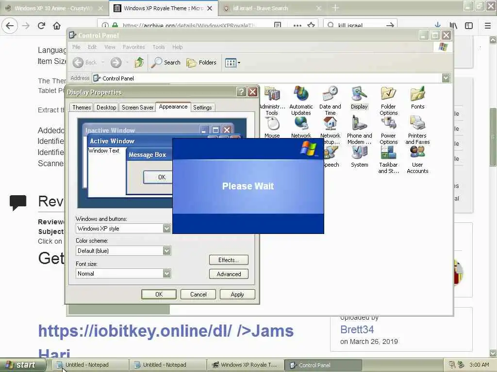The image size is (497, 372).
Task: Click Apply in Display Properties
Action: pos(237,294)
